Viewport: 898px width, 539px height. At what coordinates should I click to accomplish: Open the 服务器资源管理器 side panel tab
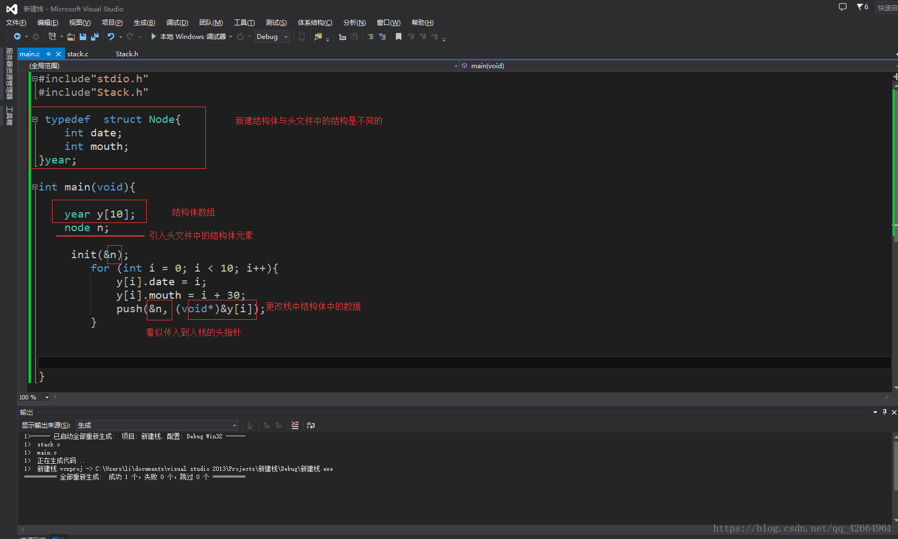click(9, 74)
